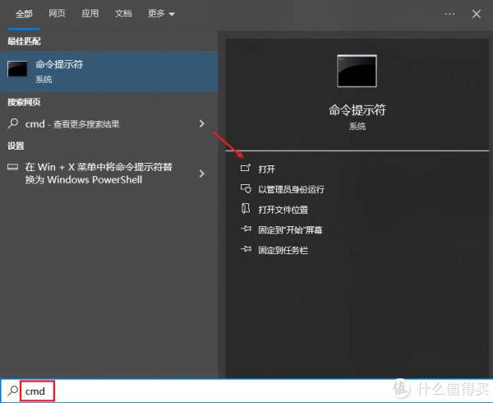Screen dimensions: 493x403
Task: Click 打开 to launch Command Prompt
Action: click(x=266, y=169)
